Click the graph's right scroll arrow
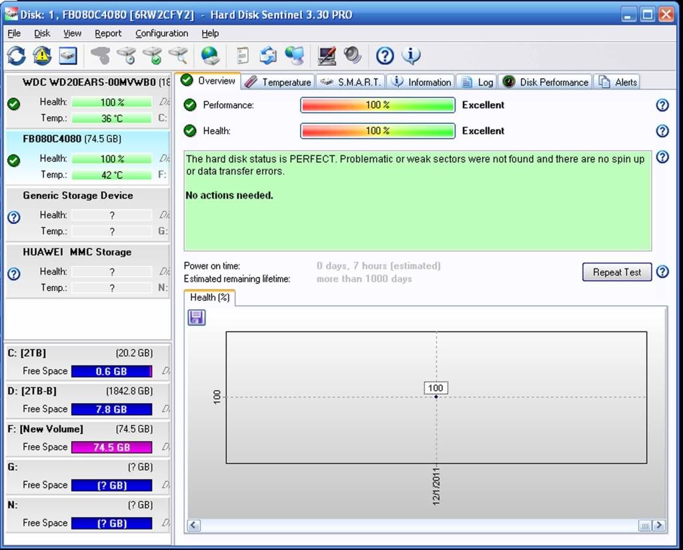The width and height of the screenshot is (683, 550). tap(658, 525)
